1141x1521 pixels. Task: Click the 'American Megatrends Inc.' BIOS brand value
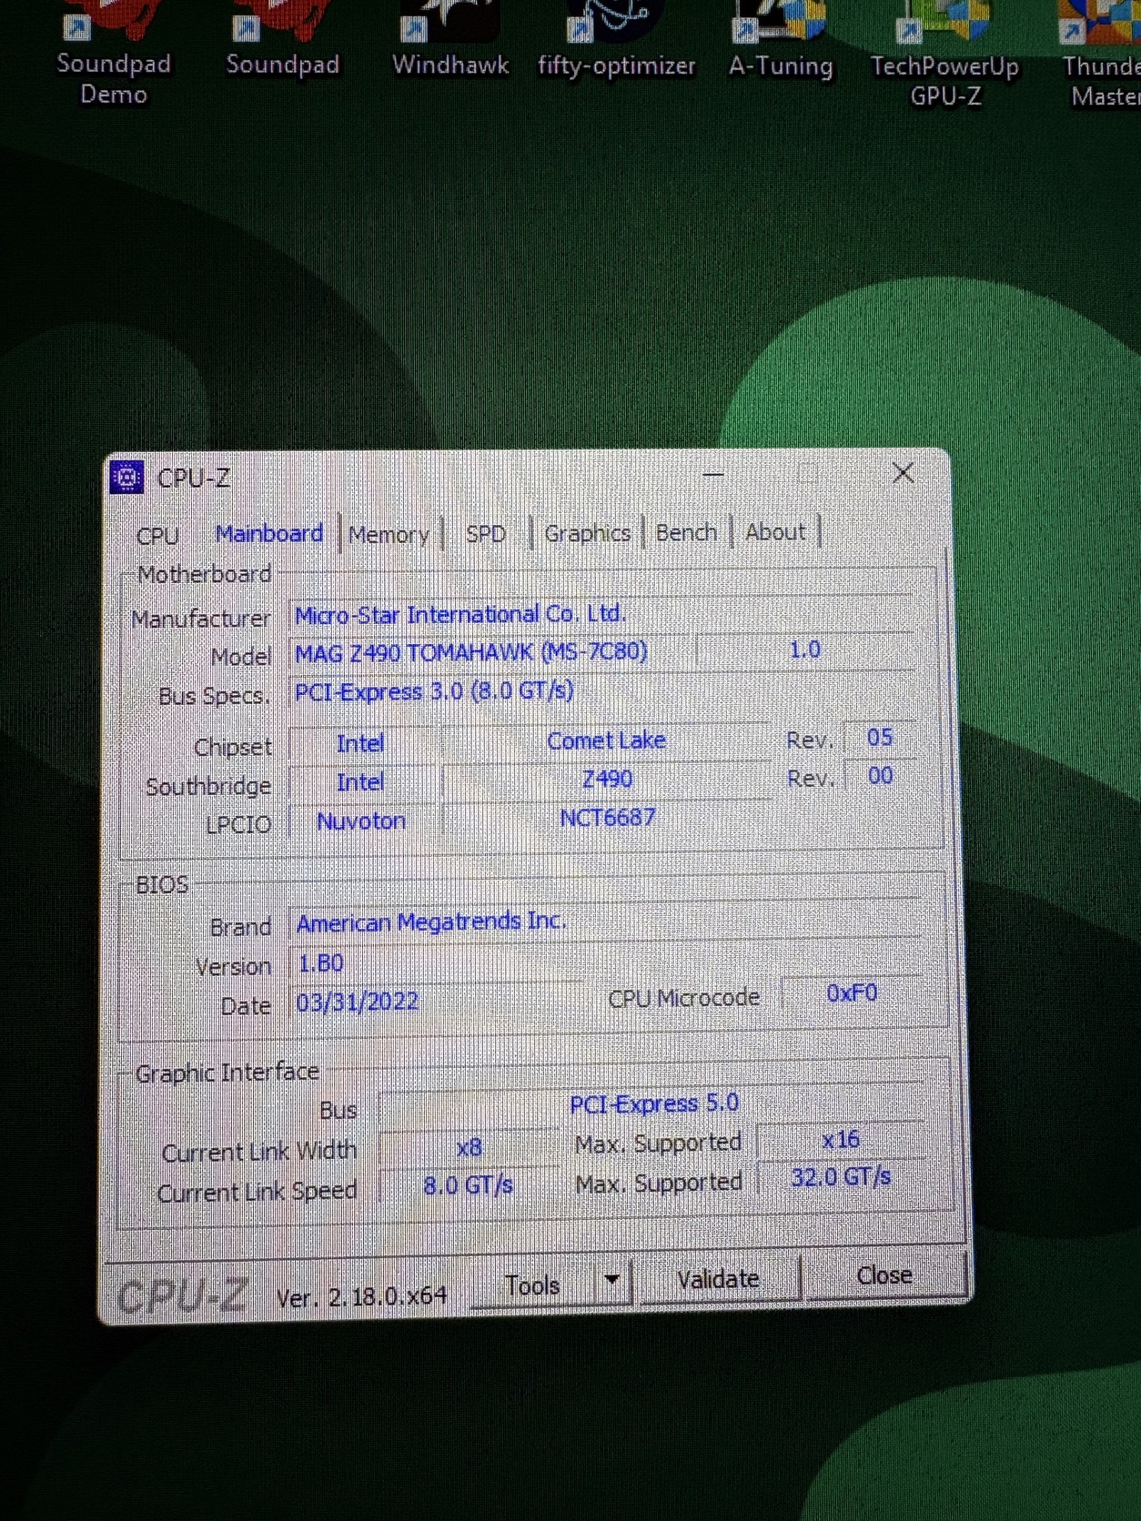[x=430, y=922]
